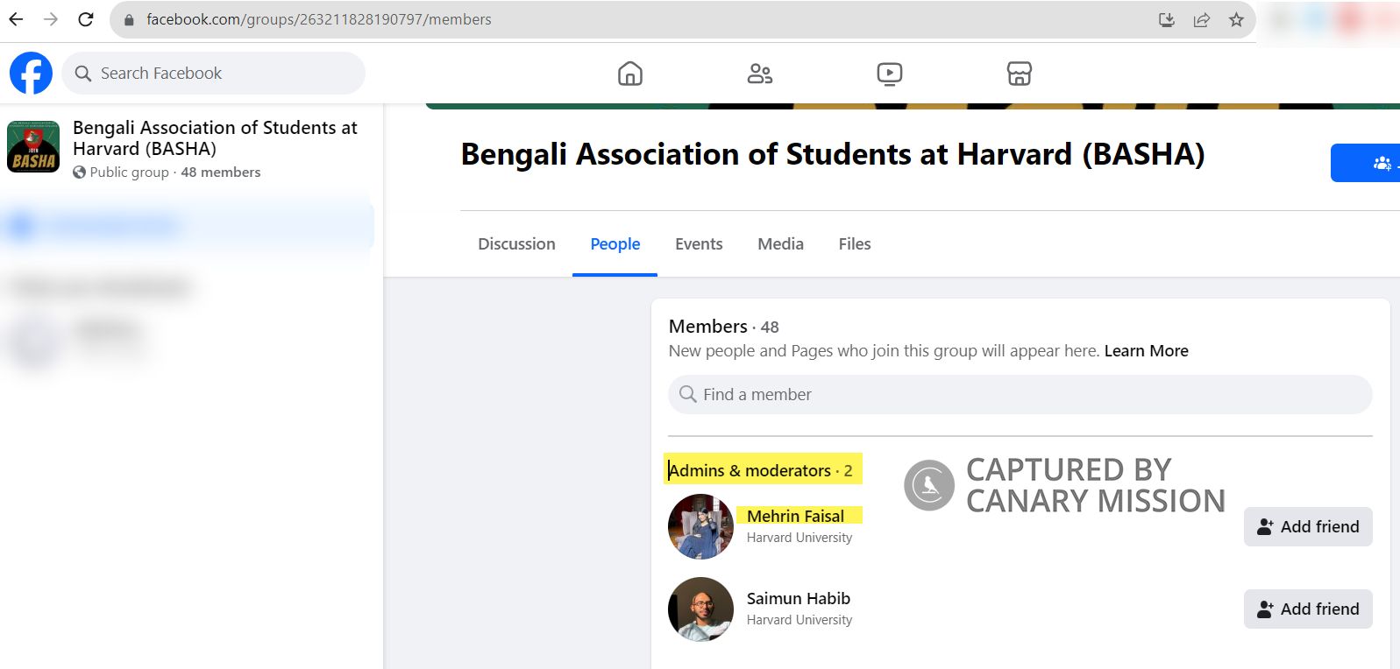Switch to the Discussion tab

point(516,244)
